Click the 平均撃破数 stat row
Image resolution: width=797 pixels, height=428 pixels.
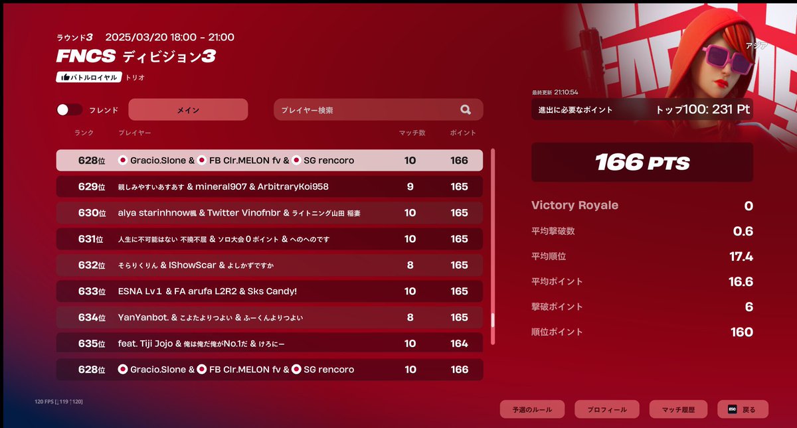point(642,231)
